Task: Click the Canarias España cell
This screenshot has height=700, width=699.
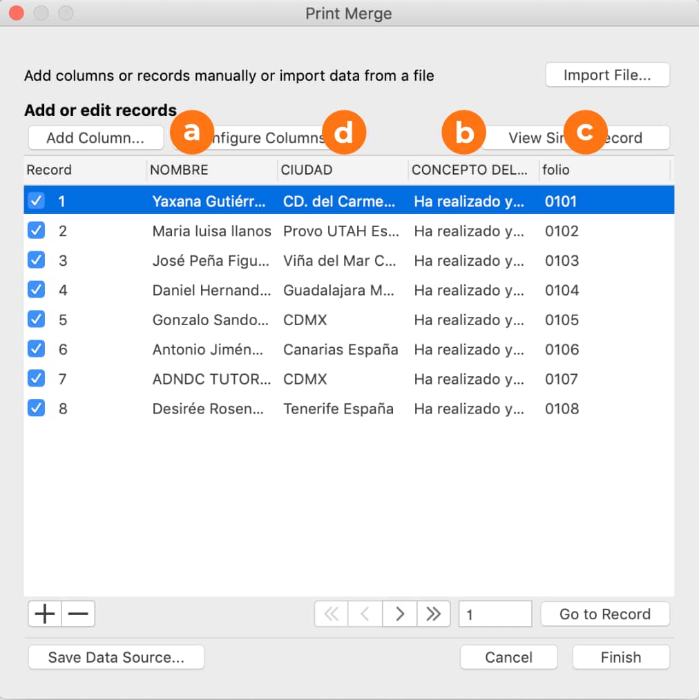Action: 341,349
